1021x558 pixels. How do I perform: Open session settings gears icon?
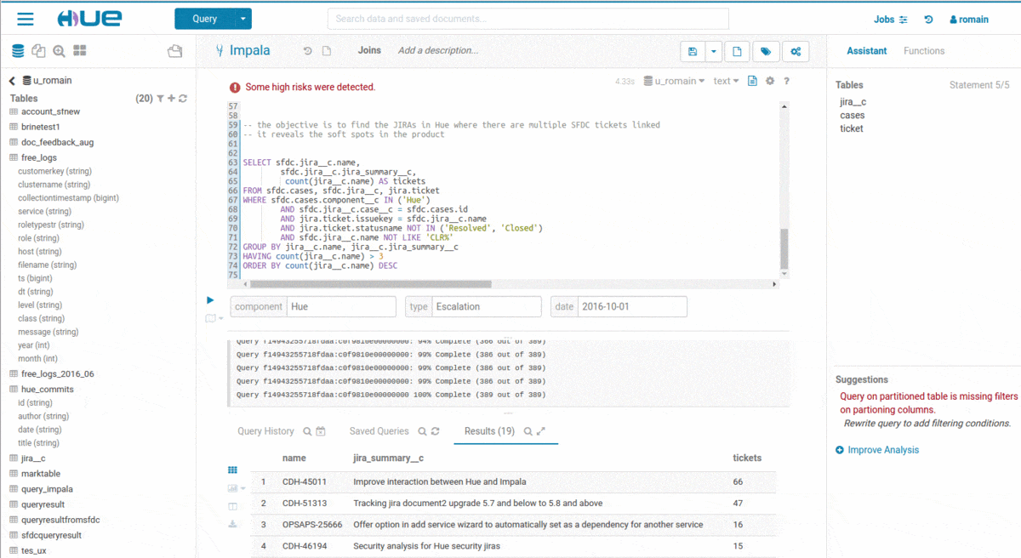point(796,51)
